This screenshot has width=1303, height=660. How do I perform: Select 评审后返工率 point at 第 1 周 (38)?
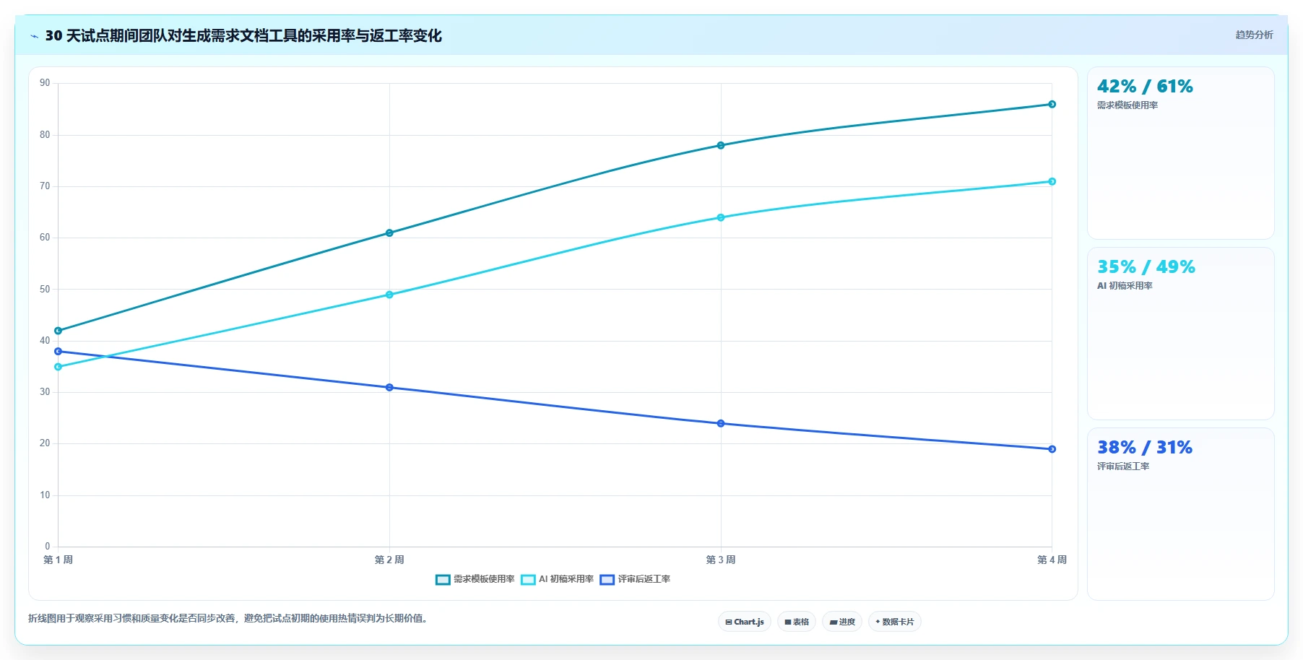[59, 352]
